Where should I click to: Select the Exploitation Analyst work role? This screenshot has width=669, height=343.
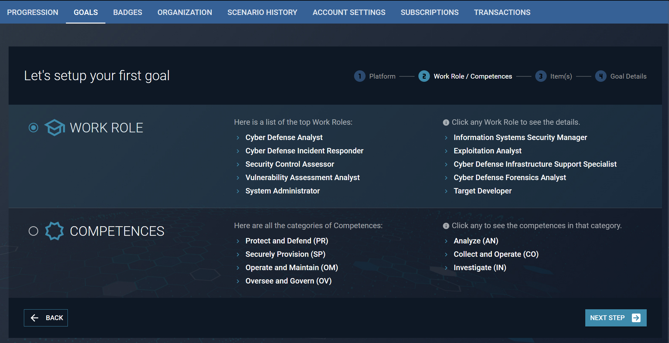[487, 150]
